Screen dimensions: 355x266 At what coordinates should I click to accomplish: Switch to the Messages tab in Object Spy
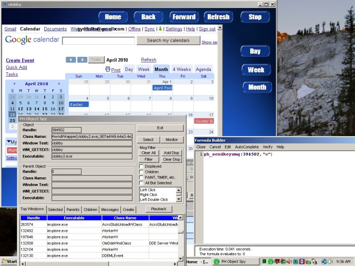110,209
